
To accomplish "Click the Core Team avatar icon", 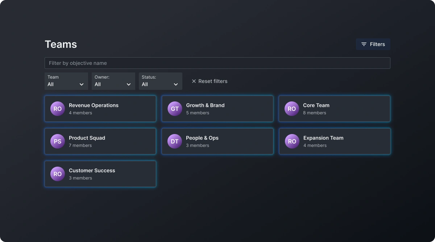I will coord(292,108).
